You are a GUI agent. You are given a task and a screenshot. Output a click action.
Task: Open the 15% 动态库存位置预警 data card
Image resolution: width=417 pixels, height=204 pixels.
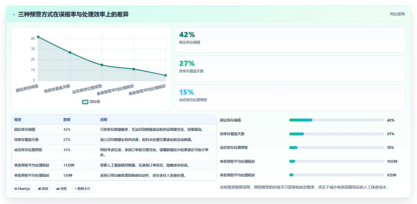290,97
